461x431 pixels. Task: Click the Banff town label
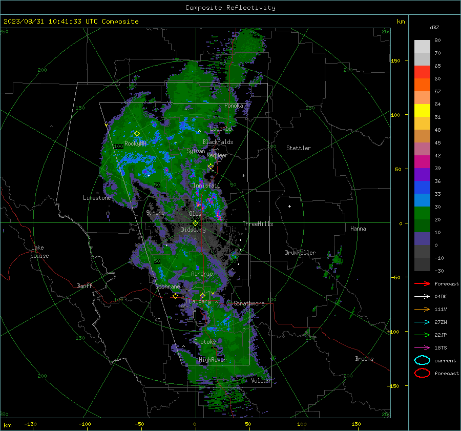[x=85, y=285]
